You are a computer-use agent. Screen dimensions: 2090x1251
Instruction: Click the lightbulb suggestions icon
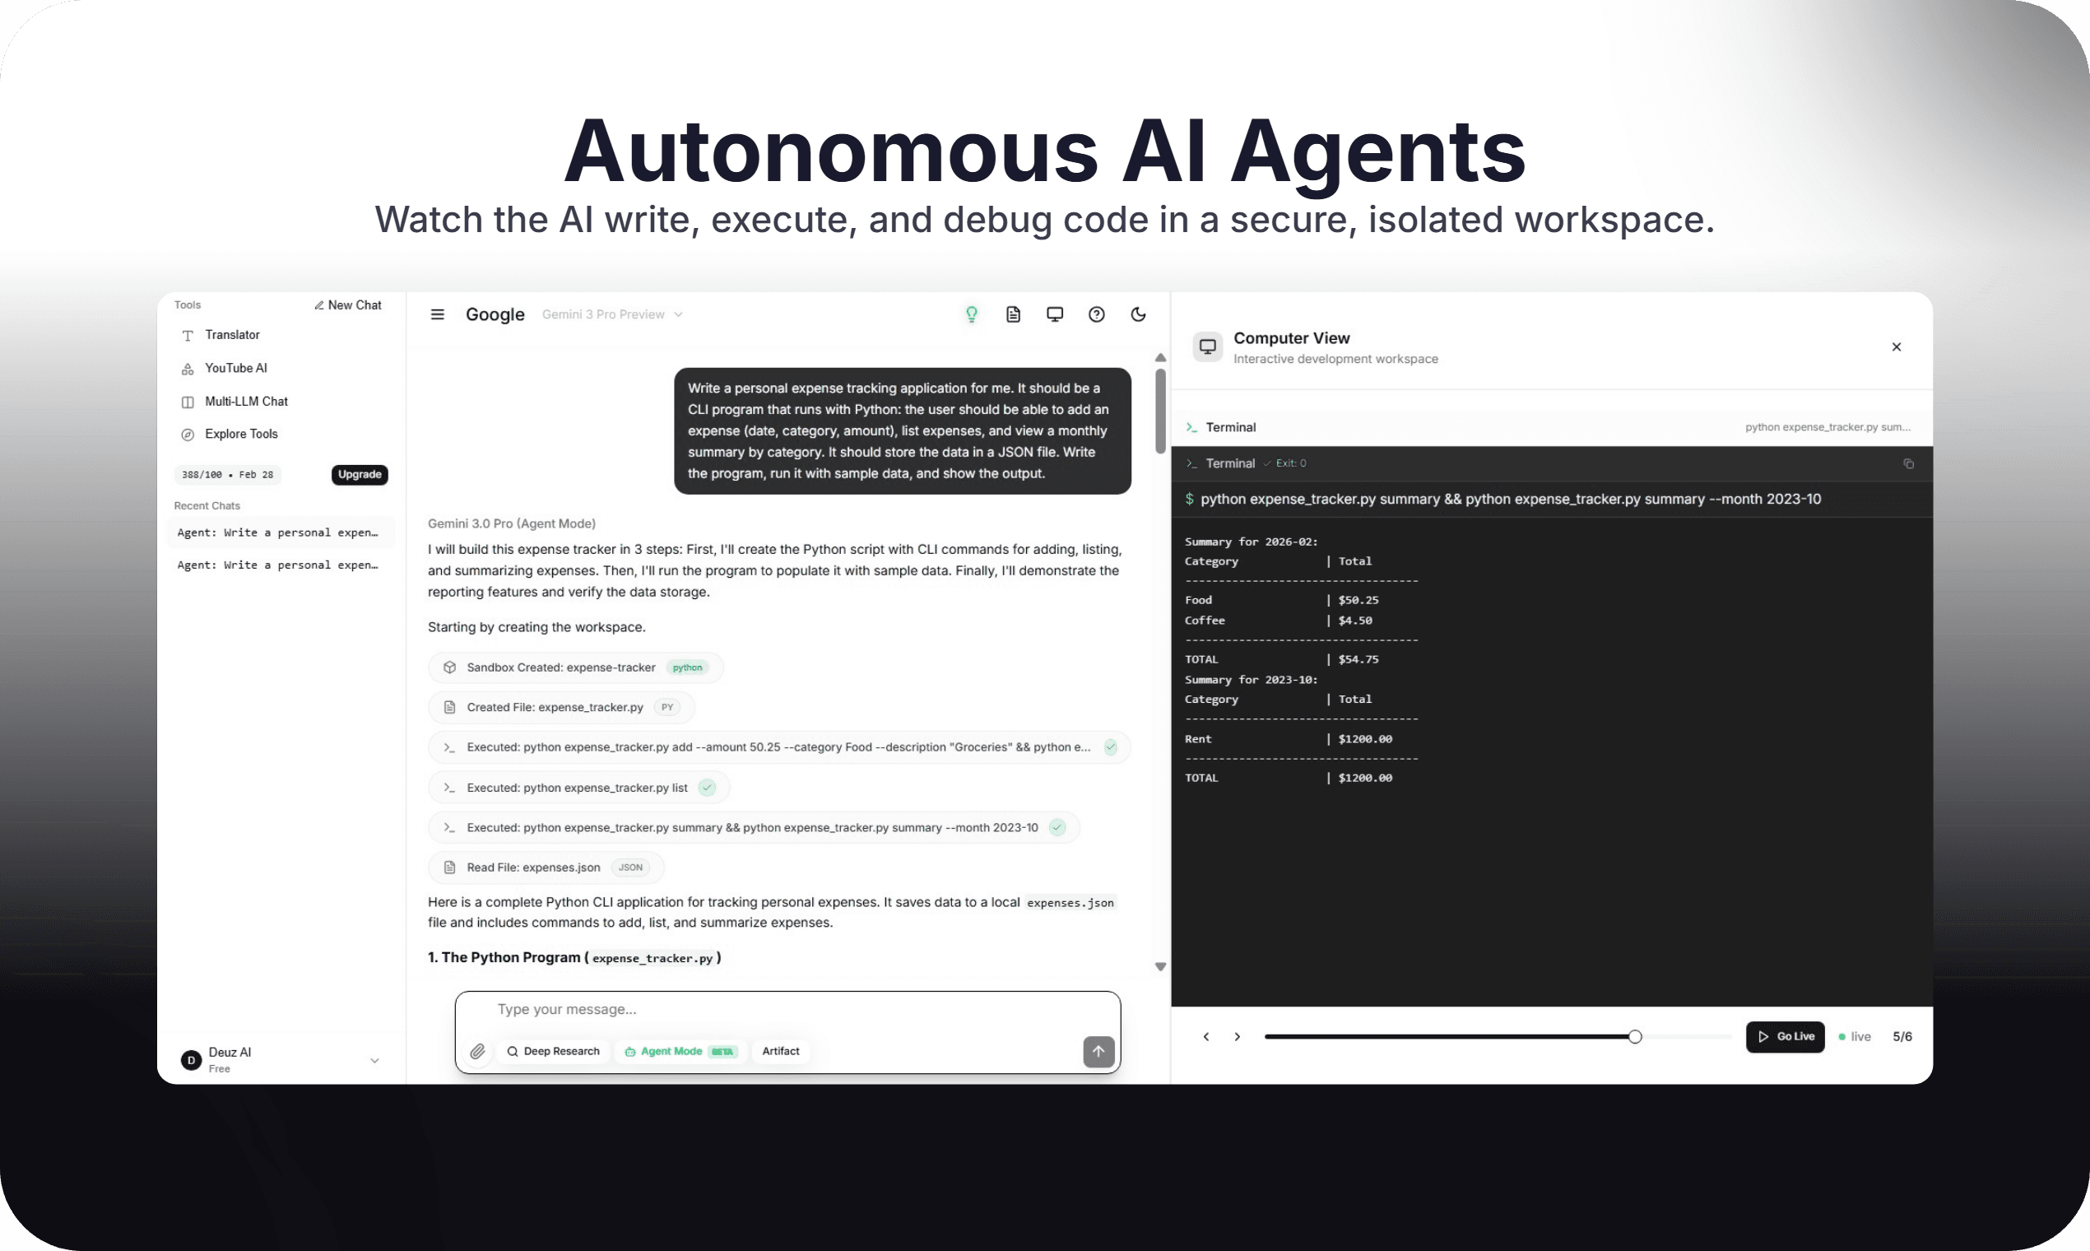971,314
